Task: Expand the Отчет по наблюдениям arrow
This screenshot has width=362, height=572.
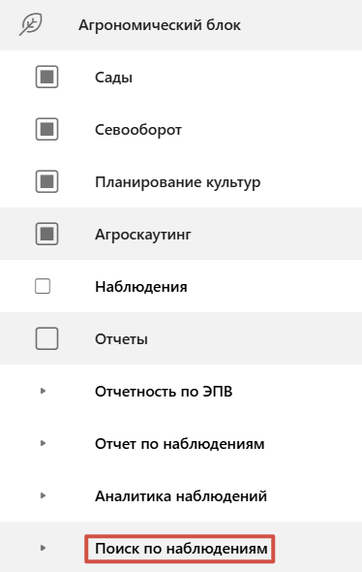Action: coord(43,443)
